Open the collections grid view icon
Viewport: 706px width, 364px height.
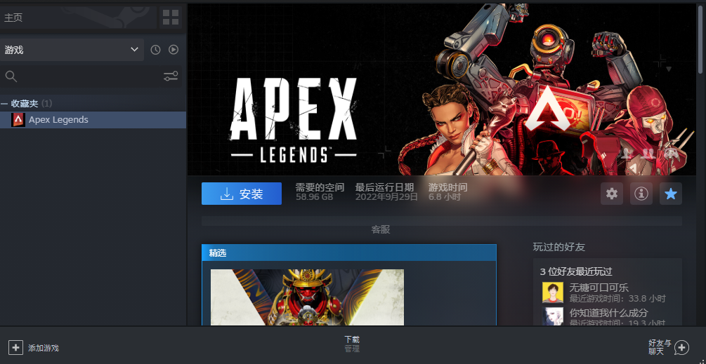[171, 18]
